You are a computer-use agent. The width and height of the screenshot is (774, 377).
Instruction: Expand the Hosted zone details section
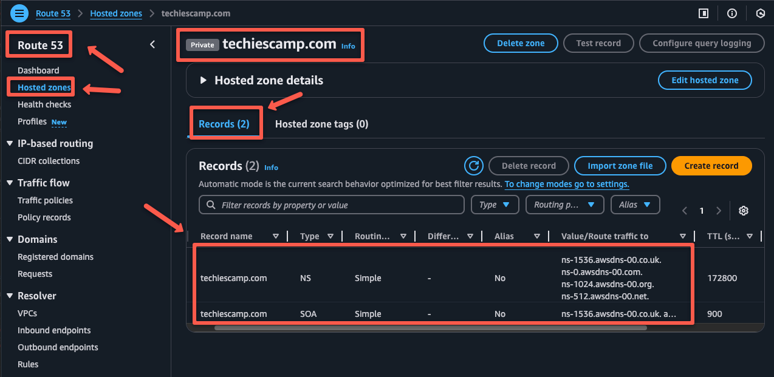pyautogui.click(x=203, y=80)
